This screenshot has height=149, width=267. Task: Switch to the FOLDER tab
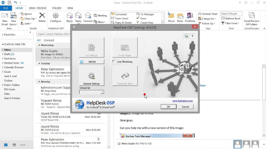coord(57,8)
